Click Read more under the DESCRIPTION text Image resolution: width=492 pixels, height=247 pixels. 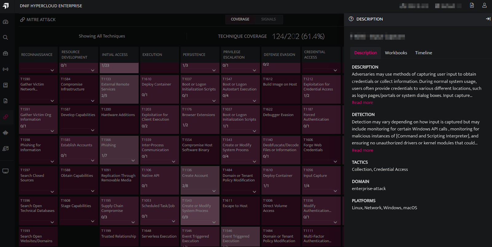click(x=362, y=103)
